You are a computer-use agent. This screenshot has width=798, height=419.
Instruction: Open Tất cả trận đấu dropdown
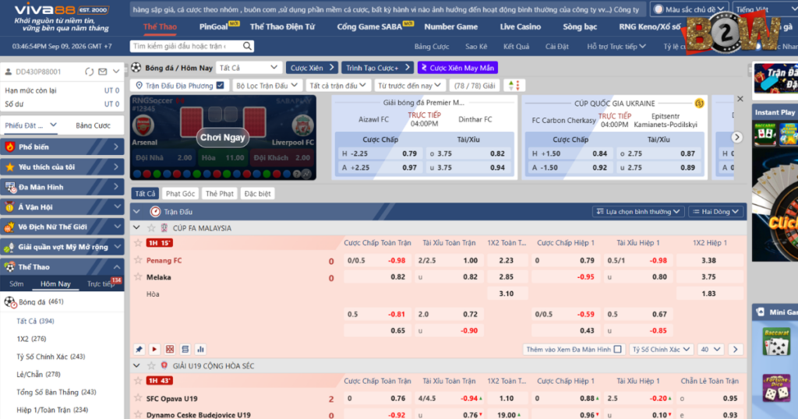(x=338, y=86)
